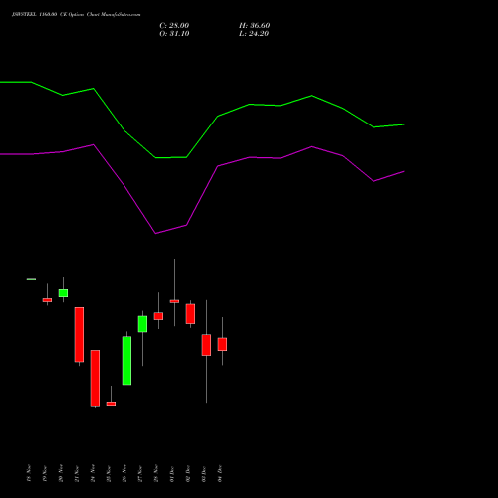Image resolution: width=498 pixels, height=498 pixels.
Task: Select the high value H: 36.60
Action: click(x=254, y=26)
